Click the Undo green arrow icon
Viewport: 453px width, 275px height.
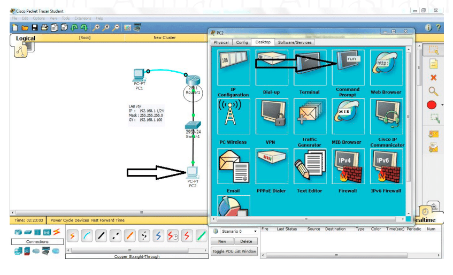click(x=74, y=28)
